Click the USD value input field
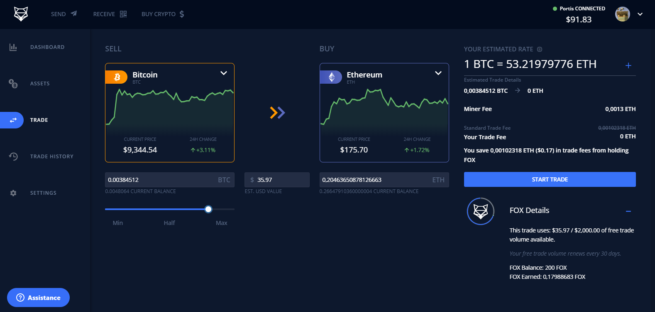The width and height of the screenshot is (655, 312). [277, 180]
